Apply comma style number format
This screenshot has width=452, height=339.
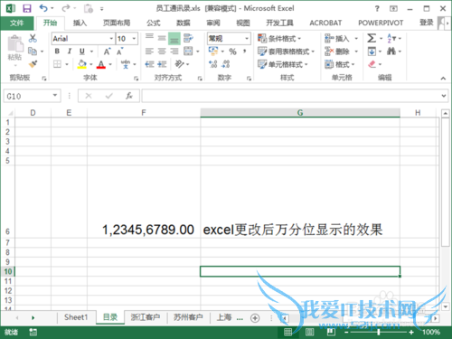pos(245,52)
